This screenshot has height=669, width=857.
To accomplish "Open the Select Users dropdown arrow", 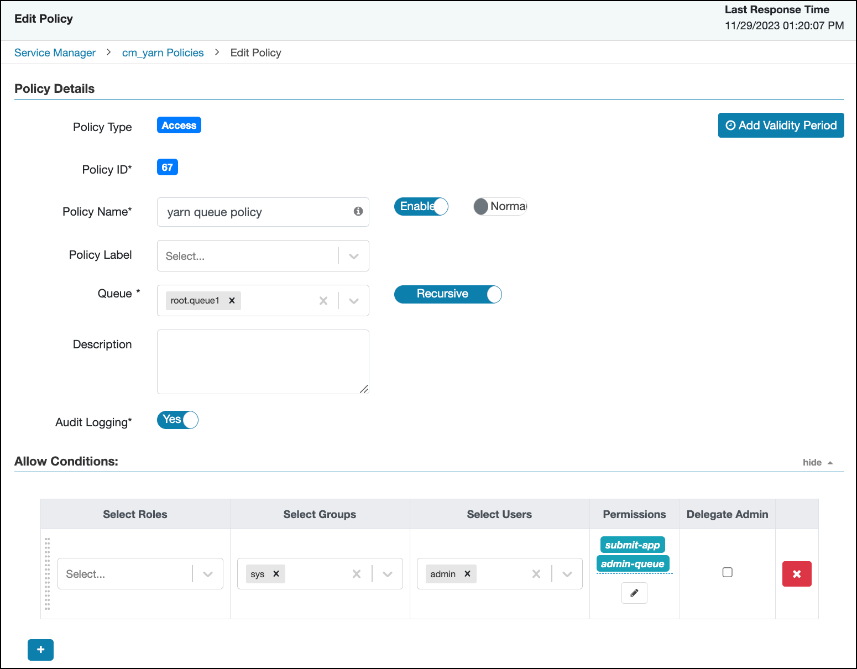I will (x=567, y=574).
